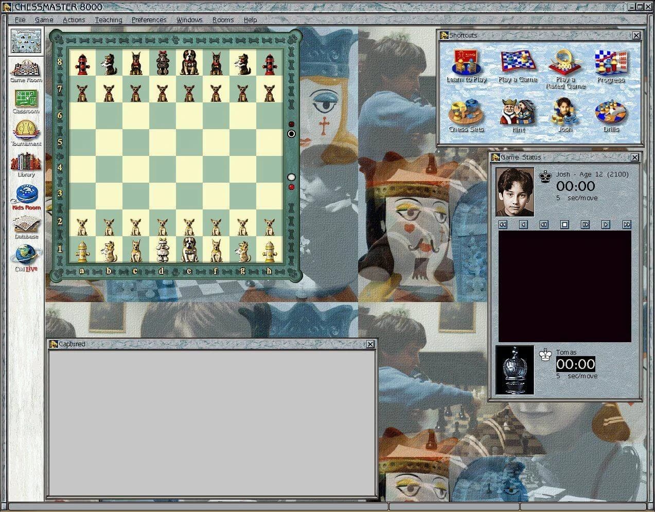The height and width of the screenshot is (512, 655).
Task: Toggle the black side indicator on board edge
Action: [291, 134]
